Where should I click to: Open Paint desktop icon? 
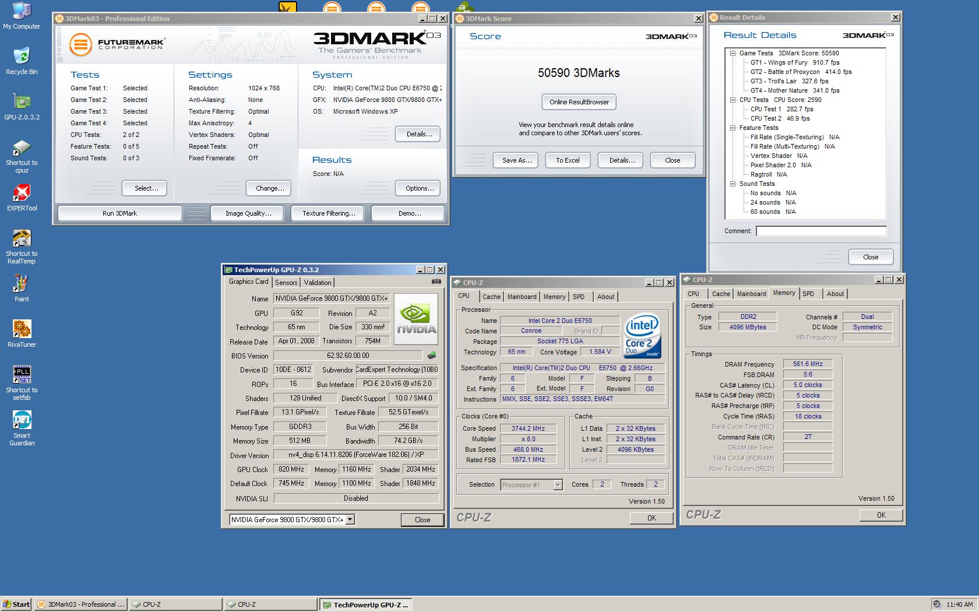(x=22, y=289)
